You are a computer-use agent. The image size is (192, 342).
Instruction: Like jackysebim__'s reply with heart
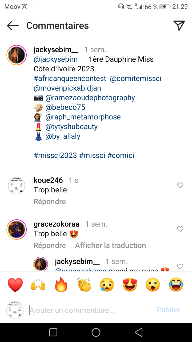point(180,266)
